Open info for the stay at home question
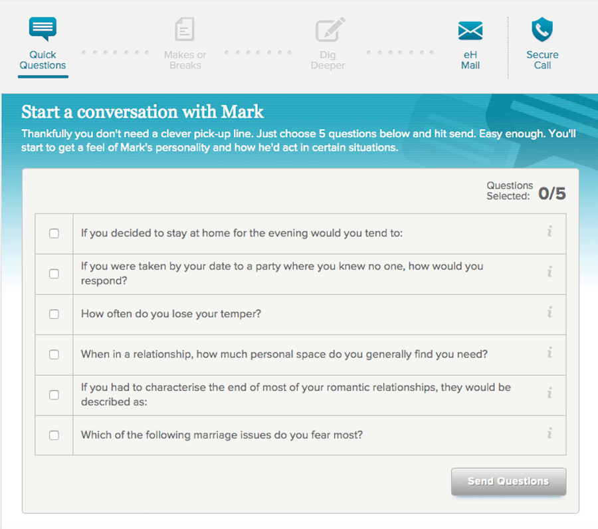This screenshot has width=598, height=529. [x=549, y=232]
